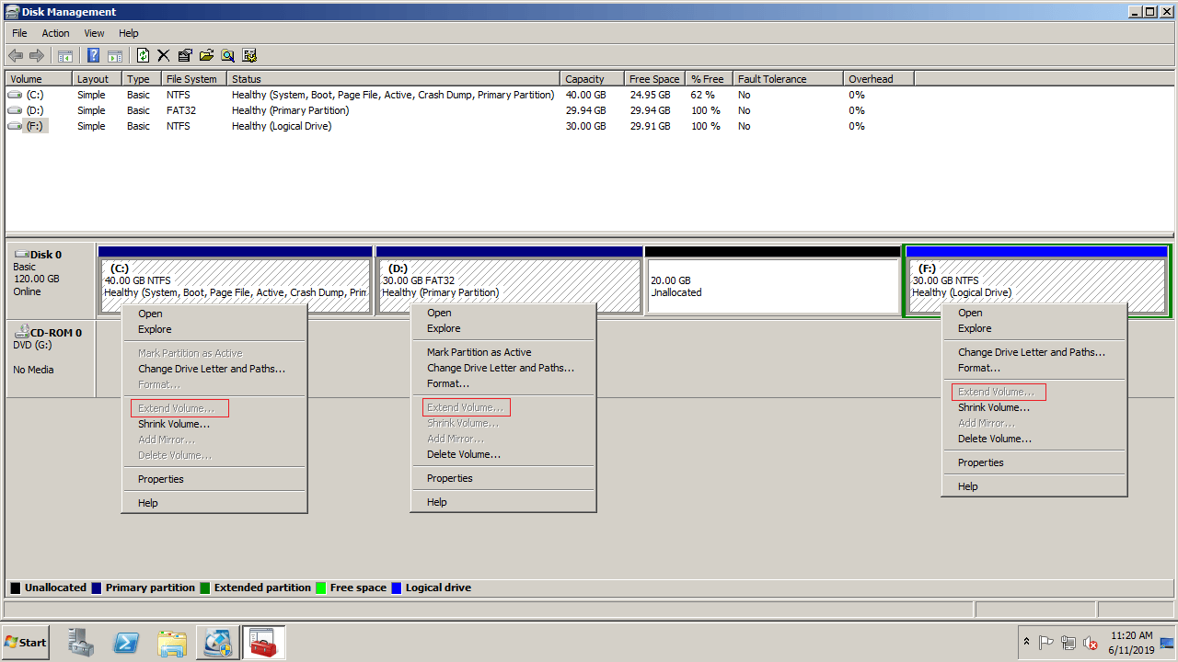Choose Shrink Volume in the F: context menu
Image resolution: width=1178 pixels, height=662 pixels.
click(993, 407)
